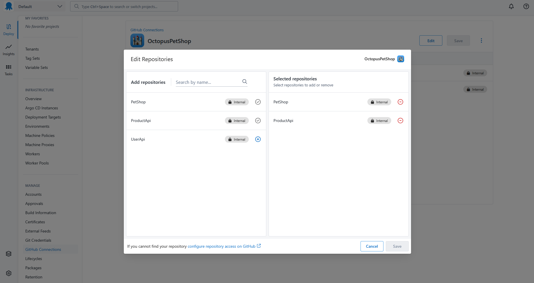534x283 pixels.
Task: Click the Internal lock badge on UserApi row
Action: pyautogui.click(x=237, y=139)
